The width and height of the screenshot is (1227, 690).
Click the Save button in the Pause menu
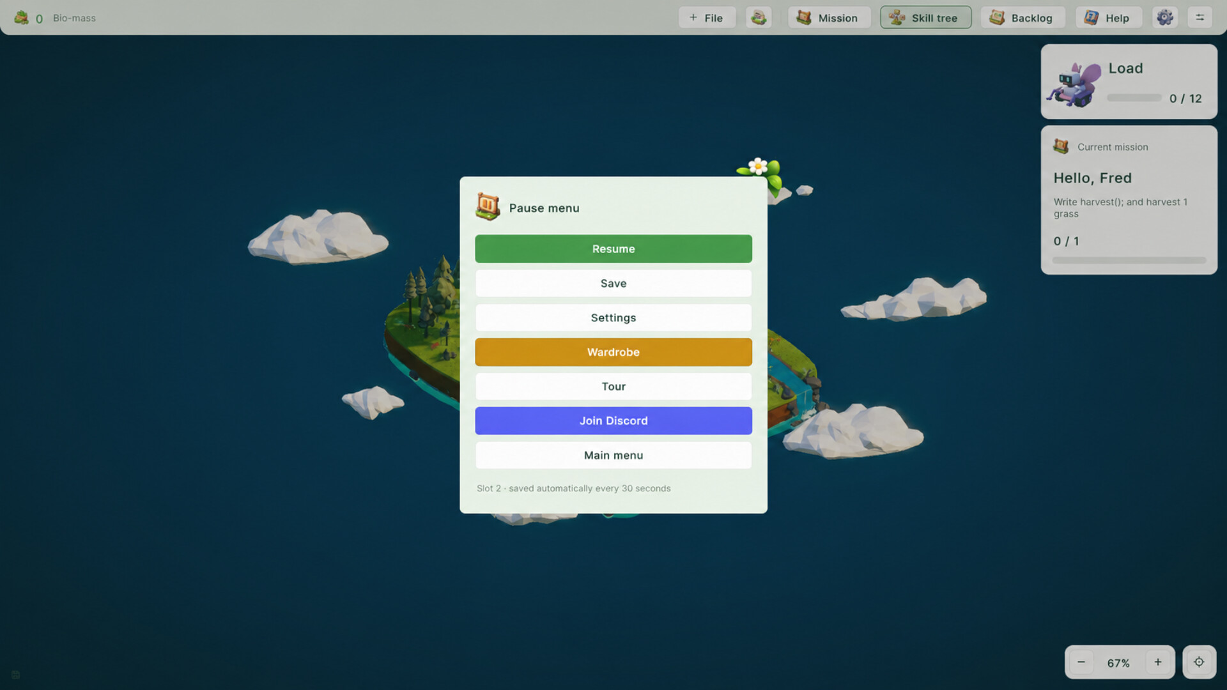(613, 284)
